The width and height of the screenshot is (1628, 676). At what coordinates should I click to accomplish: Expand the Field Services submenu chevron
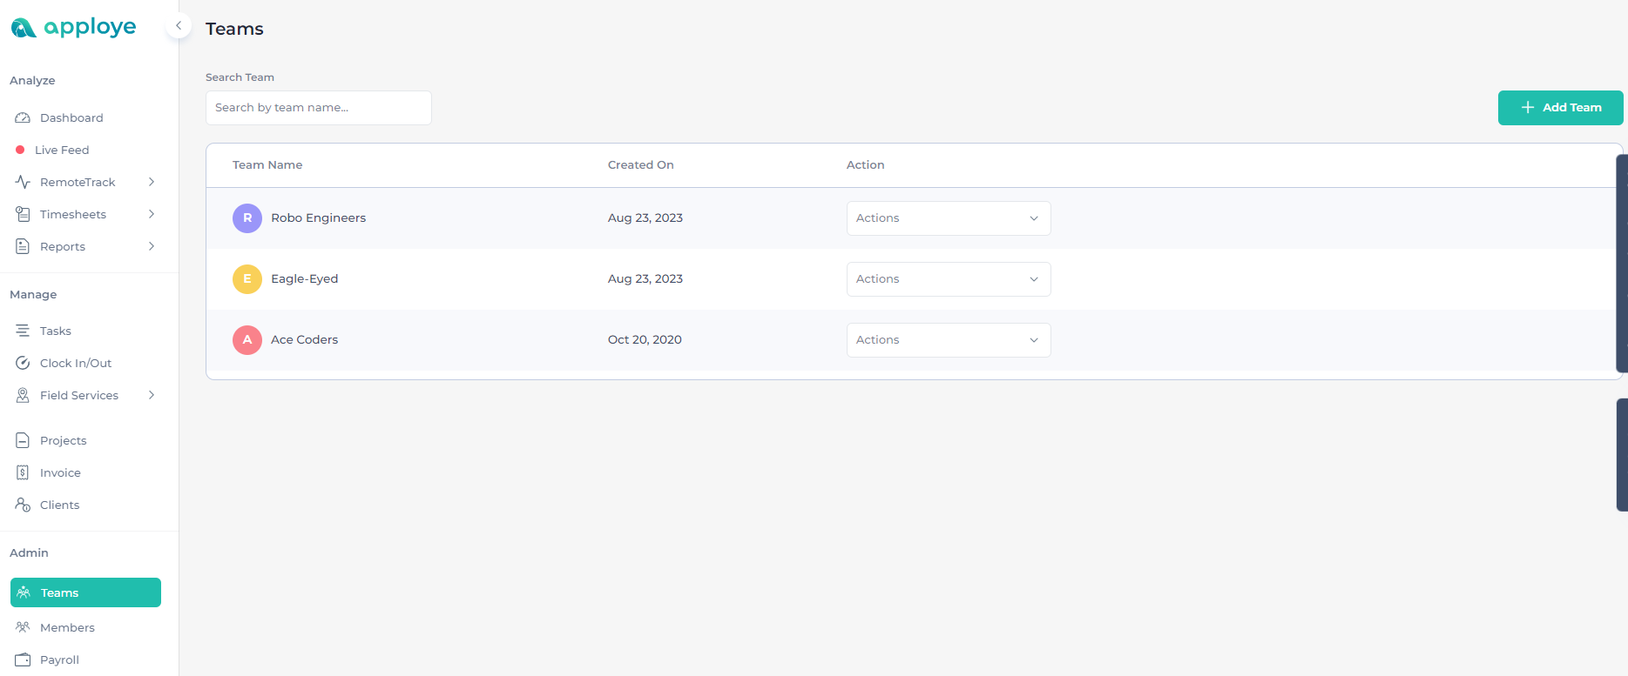[152, 395]
